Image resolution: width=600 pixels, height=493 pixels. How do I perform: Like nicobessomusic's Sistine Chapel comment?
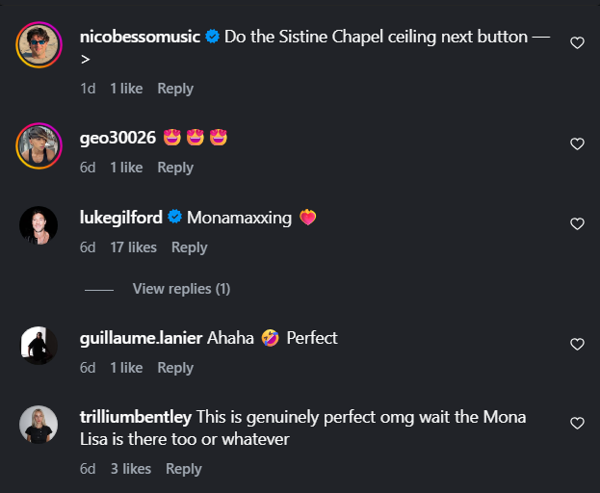[577, 42]
